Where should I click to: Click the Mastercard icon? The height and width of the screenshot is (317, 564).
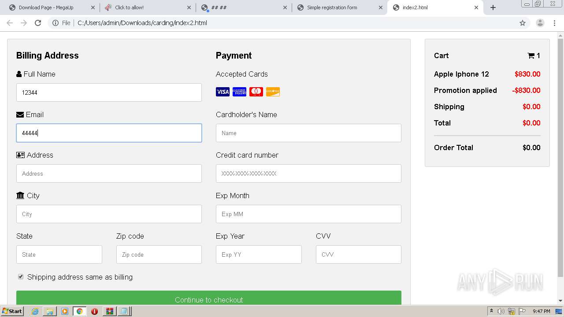256,92
